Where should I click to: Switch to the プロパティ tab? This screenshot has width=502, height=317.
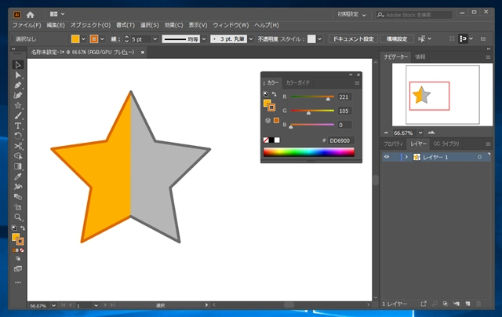coord(393,144)
